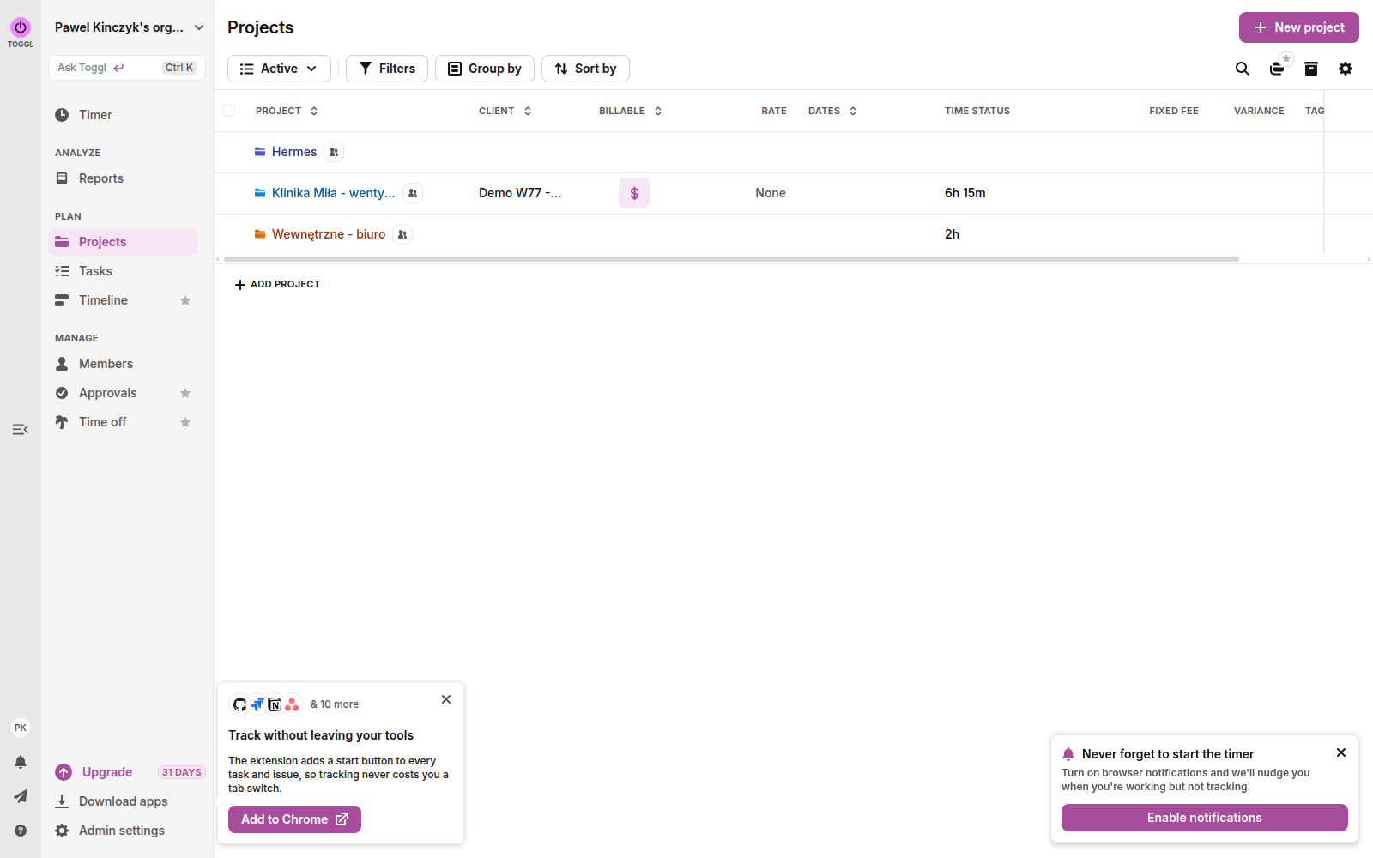The width and height of the screenshot is (1373, 858).
Task: Expand the organization switcher chevron
Action: point(199,27)
